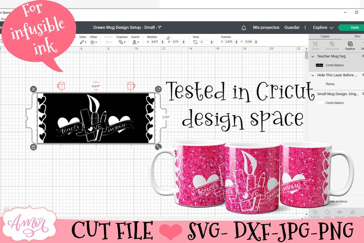Open the Offset dropdown arrow
The image size is (364, 243).
[96, 42]
